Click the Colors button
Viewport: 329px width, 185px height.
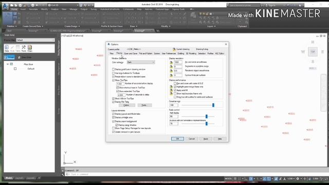click(126, 105)
